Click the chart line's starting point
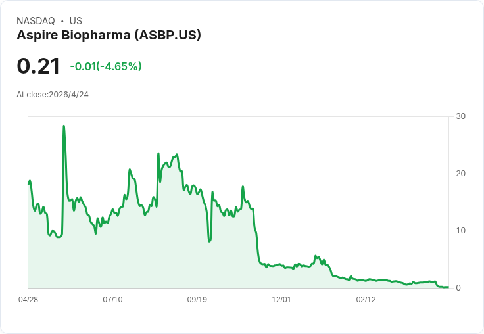This screenshot has height=334, width=484. pos(28,183)
